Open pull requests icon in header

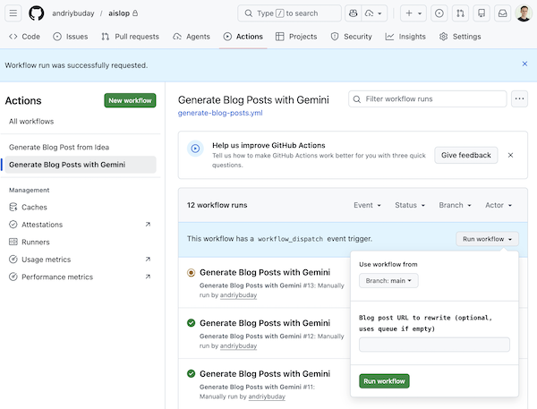[460, 13]
